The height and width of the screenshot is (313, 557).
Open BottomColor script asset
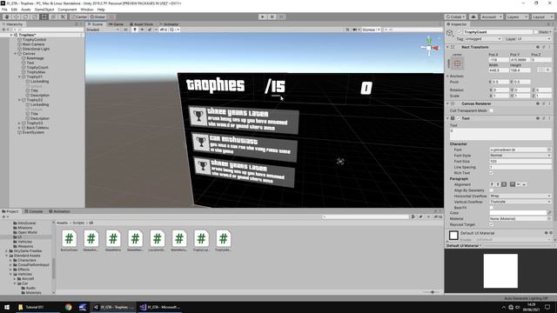pos(69,241)
